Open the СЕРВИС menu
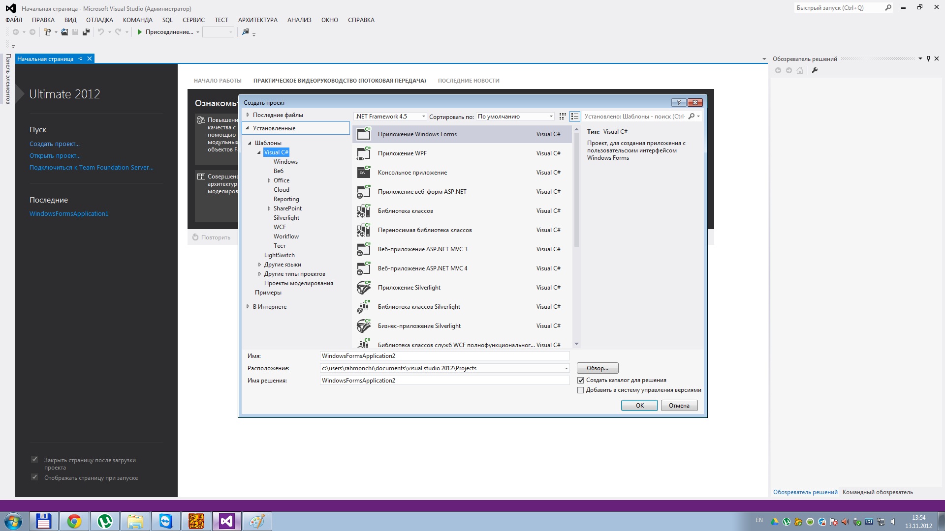Screen dimensions: 945x531 pyautogui.click(x=193, y=20)
